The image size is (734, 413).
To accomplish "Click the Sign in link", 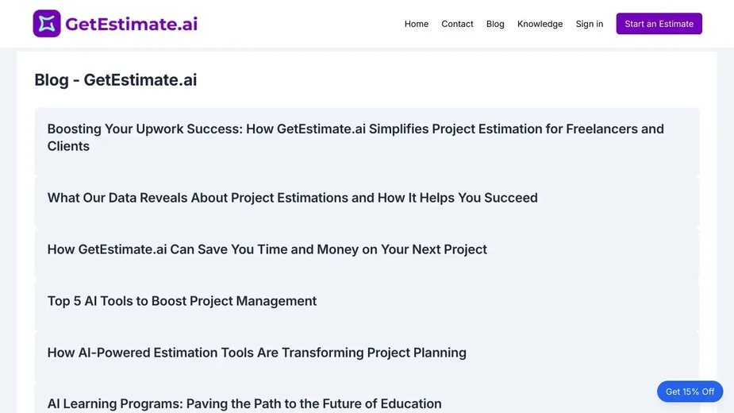I will tap(589, 24).
